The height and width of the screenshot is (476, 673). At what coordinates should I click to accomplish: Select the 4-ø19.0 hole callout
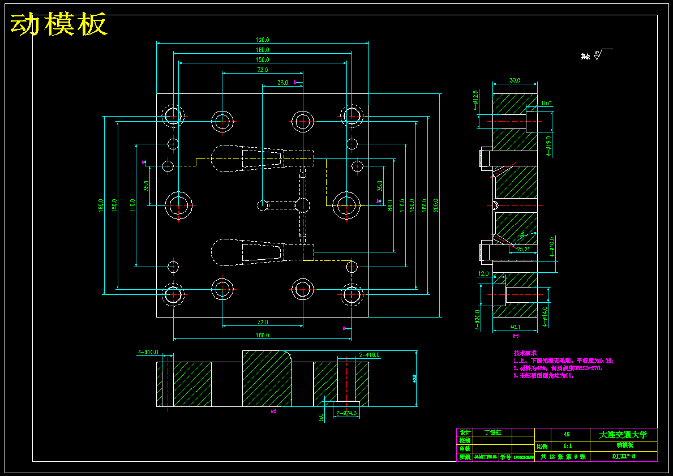point(548,145)
